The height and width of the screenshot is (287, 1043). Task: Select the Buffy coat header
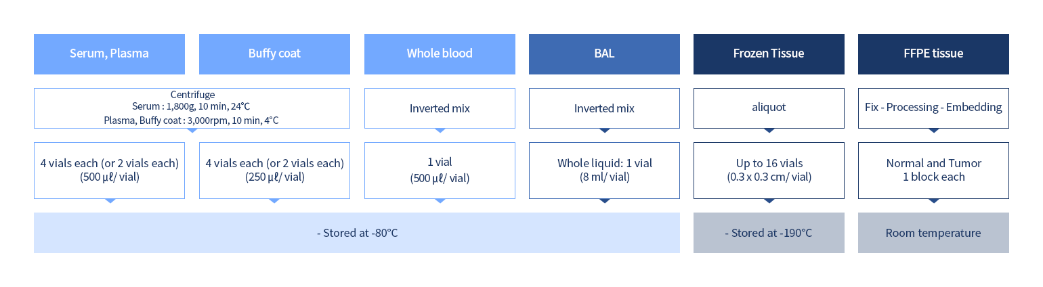(274, 53)
